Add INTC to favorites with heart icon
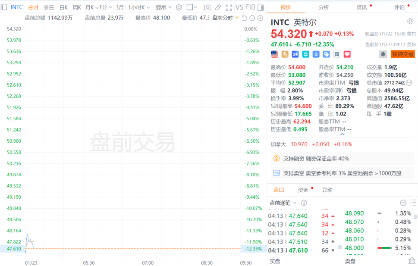The image size is (418, 266). pyautogui.click(x=347, y=54)
